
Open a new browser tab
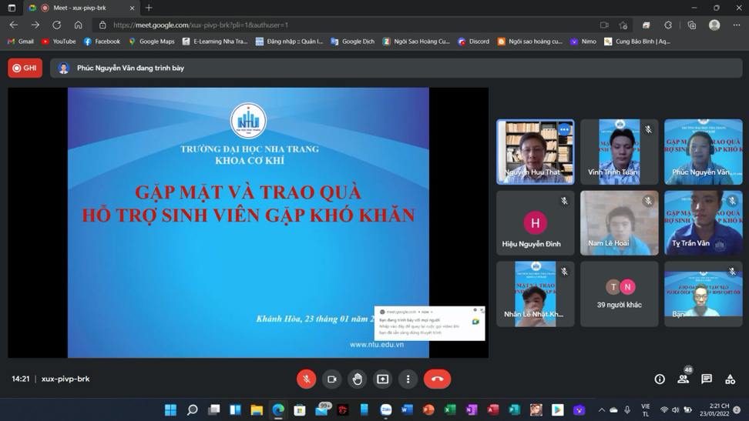point(149,8)
